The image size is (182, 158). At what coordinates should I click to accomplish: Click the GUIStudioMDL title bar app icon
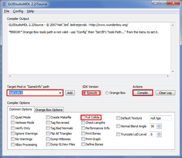coord(4,4)
